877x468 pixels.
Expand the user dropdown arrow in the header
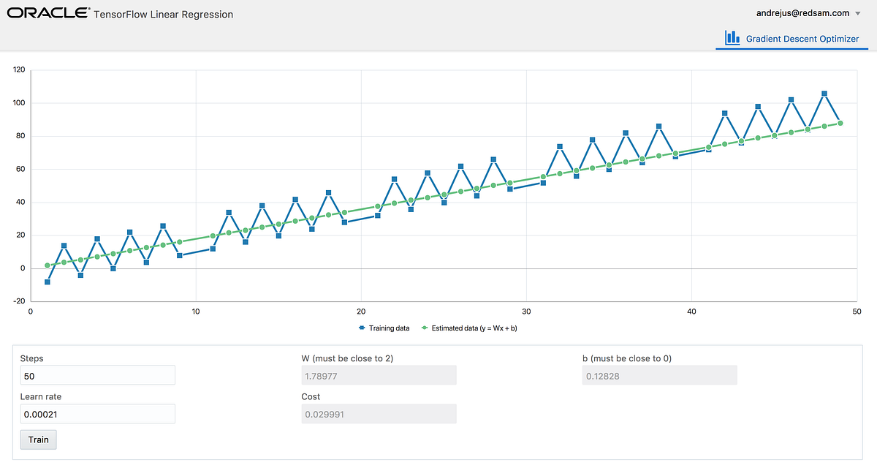[857, 12]
